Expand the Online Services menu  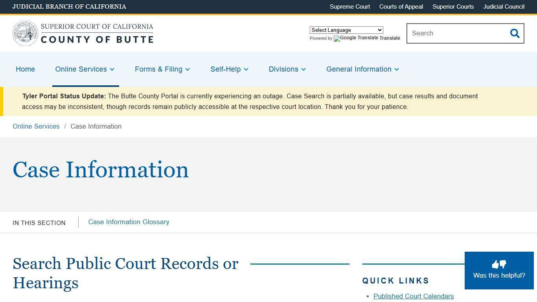click(85, 69)
